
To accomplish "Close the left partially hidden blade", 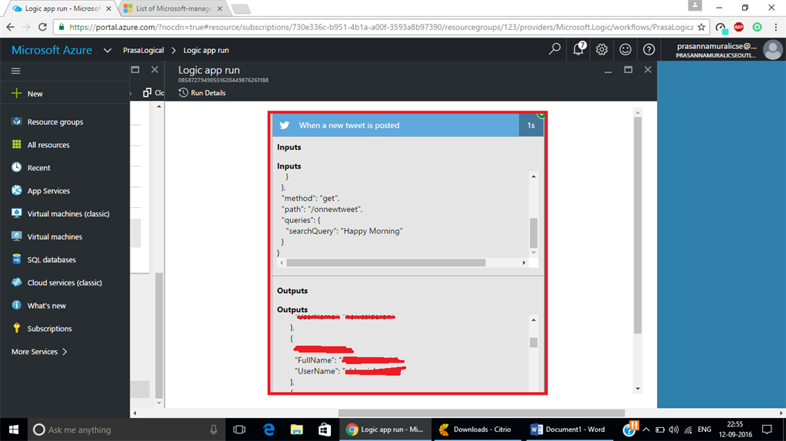I will point(155,70).
